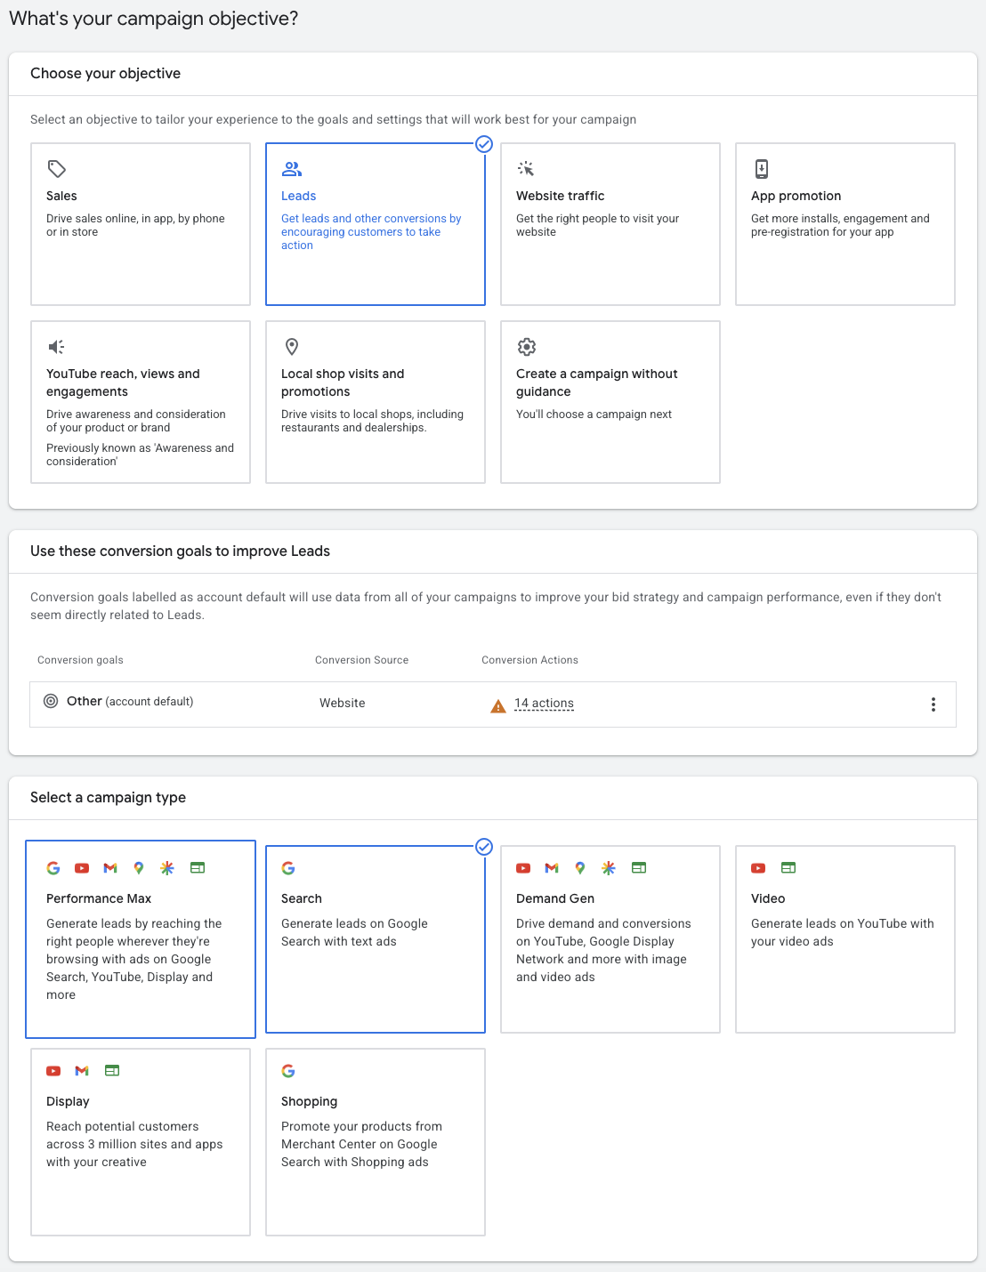Click the YouTube reach megaphone icon
Viewport: 986px width, 1272px height.
(x=56, y=347)
